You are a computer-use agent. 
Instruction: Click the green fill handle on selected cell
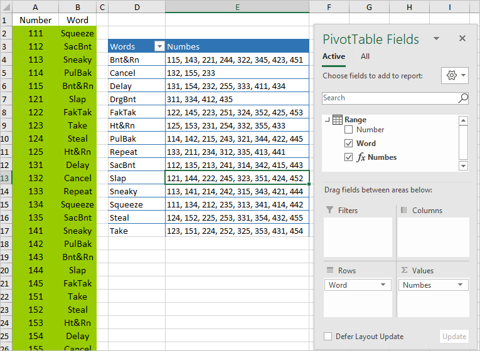(x=309, y=184)
